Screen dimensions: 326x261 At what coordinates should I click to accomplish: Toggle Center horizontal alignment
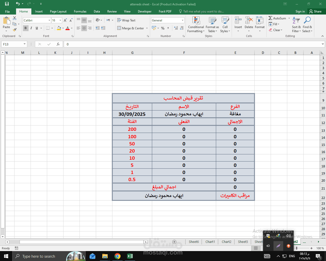point(84,28)
